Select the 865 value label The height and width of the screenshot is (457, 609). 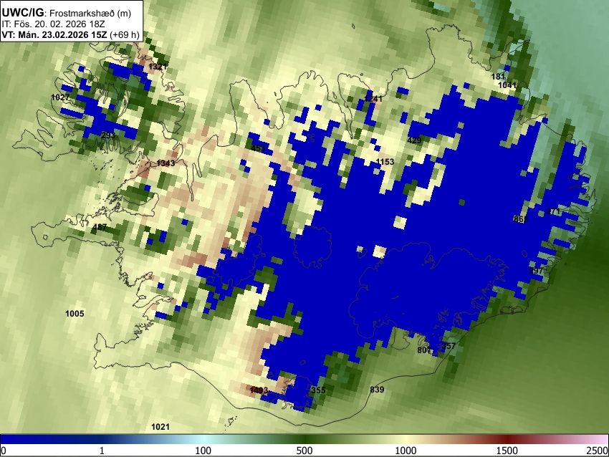pos(521,219)
